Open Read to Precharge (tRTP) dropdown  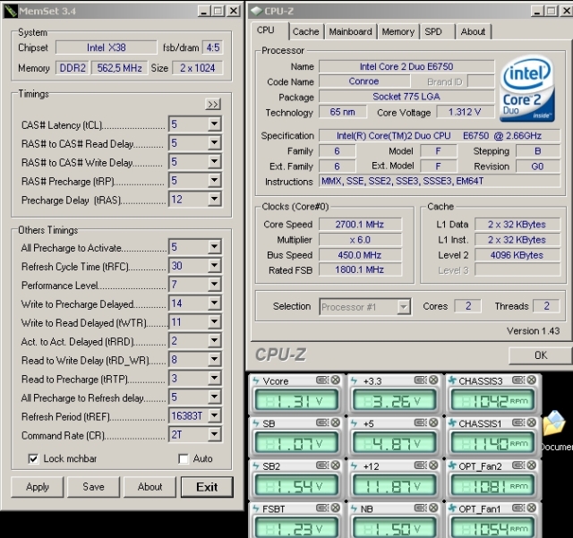click(215, 379)
